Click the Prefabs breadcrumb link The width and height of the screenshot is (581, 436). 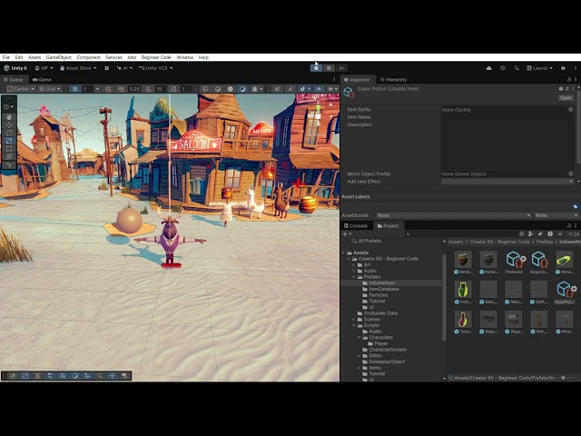545,242
